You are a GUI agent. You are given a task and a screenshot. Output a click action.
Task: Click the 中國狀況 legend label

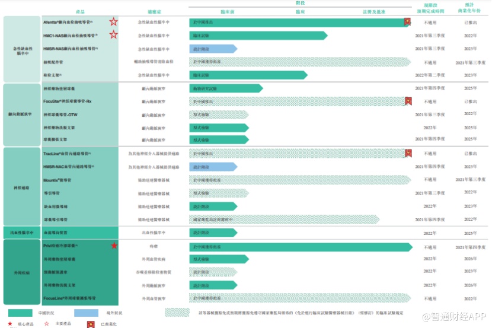tap(46, 313)
